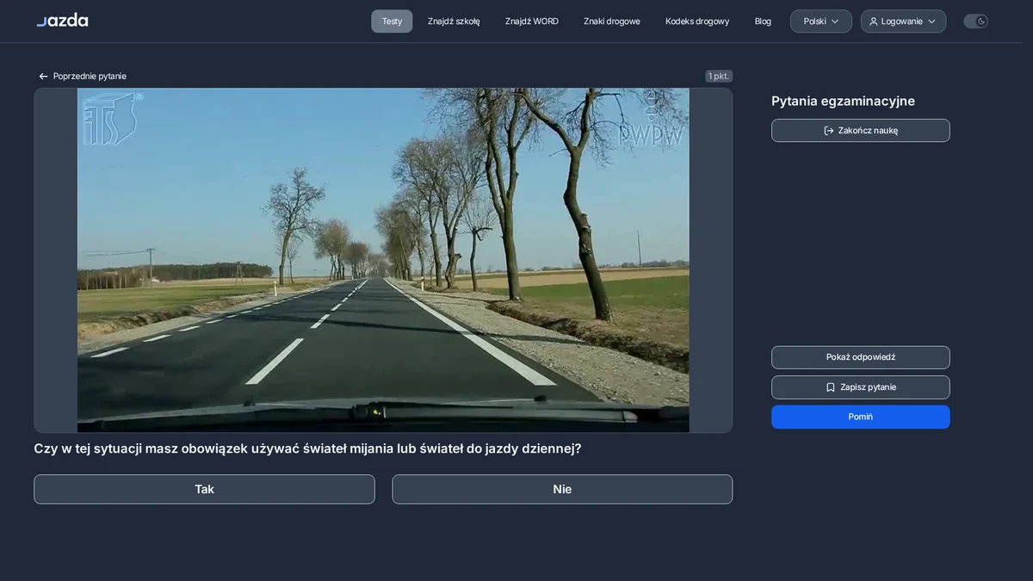Reveal answer with Pokaż odpowiedź
This screenshot has height=581, width=1033.
861,357
